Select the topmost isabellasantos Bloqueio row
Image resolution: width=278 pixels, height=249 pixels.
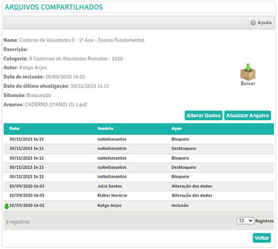pyautogui.click(x=139, y=139)
